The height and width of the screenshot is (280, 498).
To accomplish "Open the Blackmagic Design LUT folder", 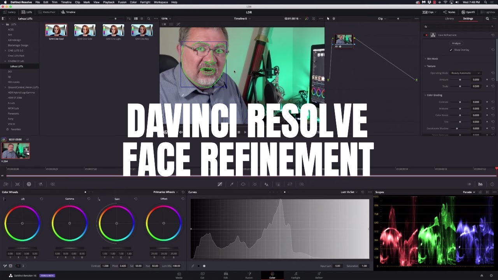I will pyautogui.click(x=18, y=45).
